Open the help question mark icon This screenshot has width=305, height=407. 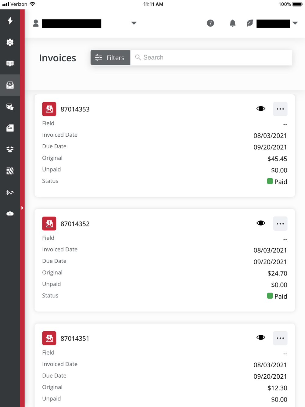point(210,23)
